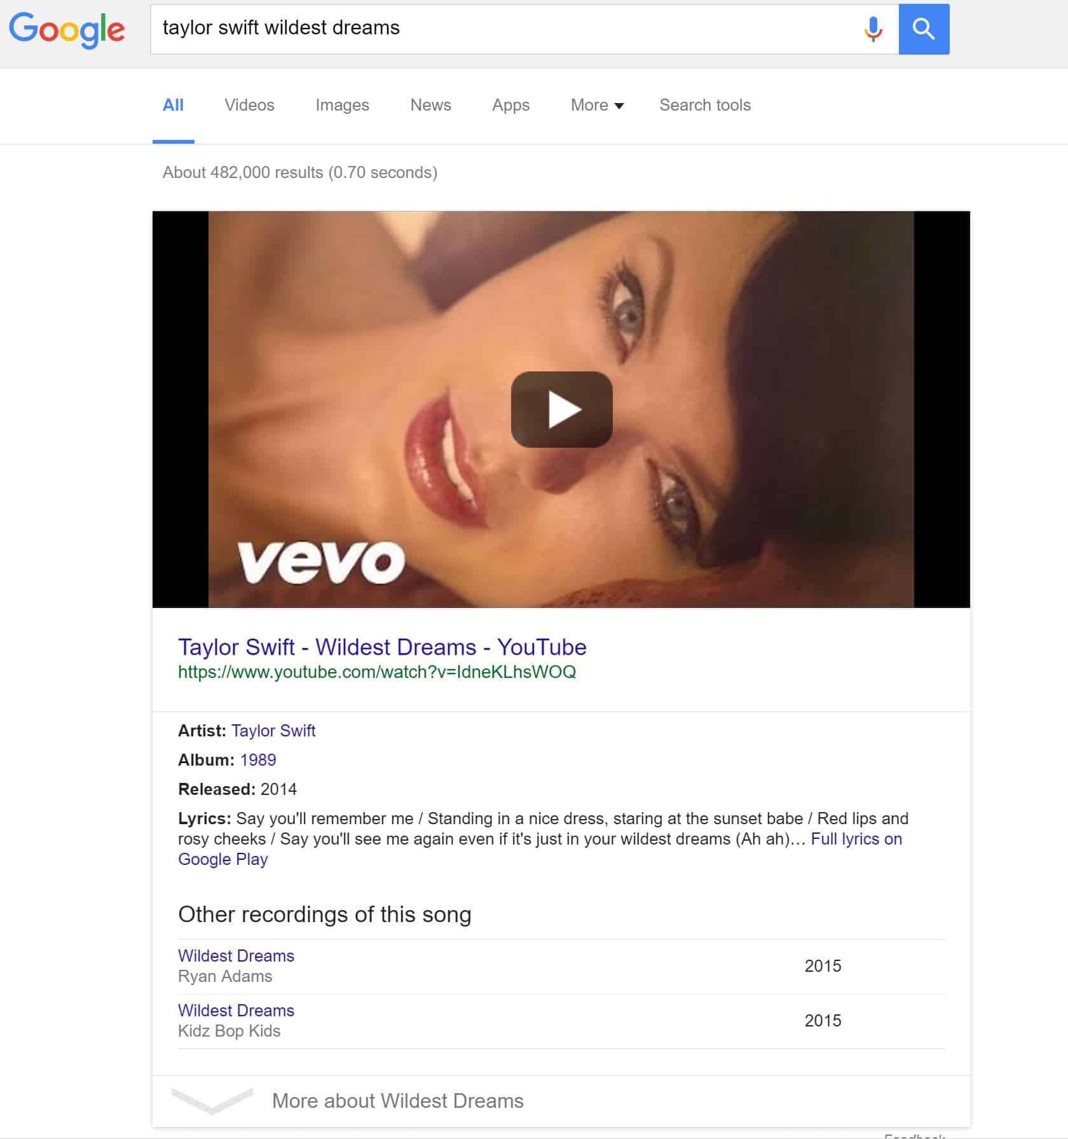Select the Apps tab
Image resolution: width=1068 pixels, height=1139 pixels.
(510, 105)
